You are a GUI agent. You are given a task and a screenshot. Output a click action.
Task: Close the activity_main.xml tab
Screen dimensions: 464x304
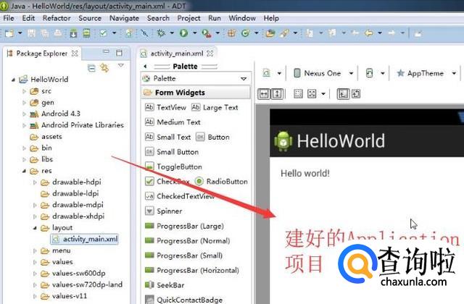(x=210, y=54)
